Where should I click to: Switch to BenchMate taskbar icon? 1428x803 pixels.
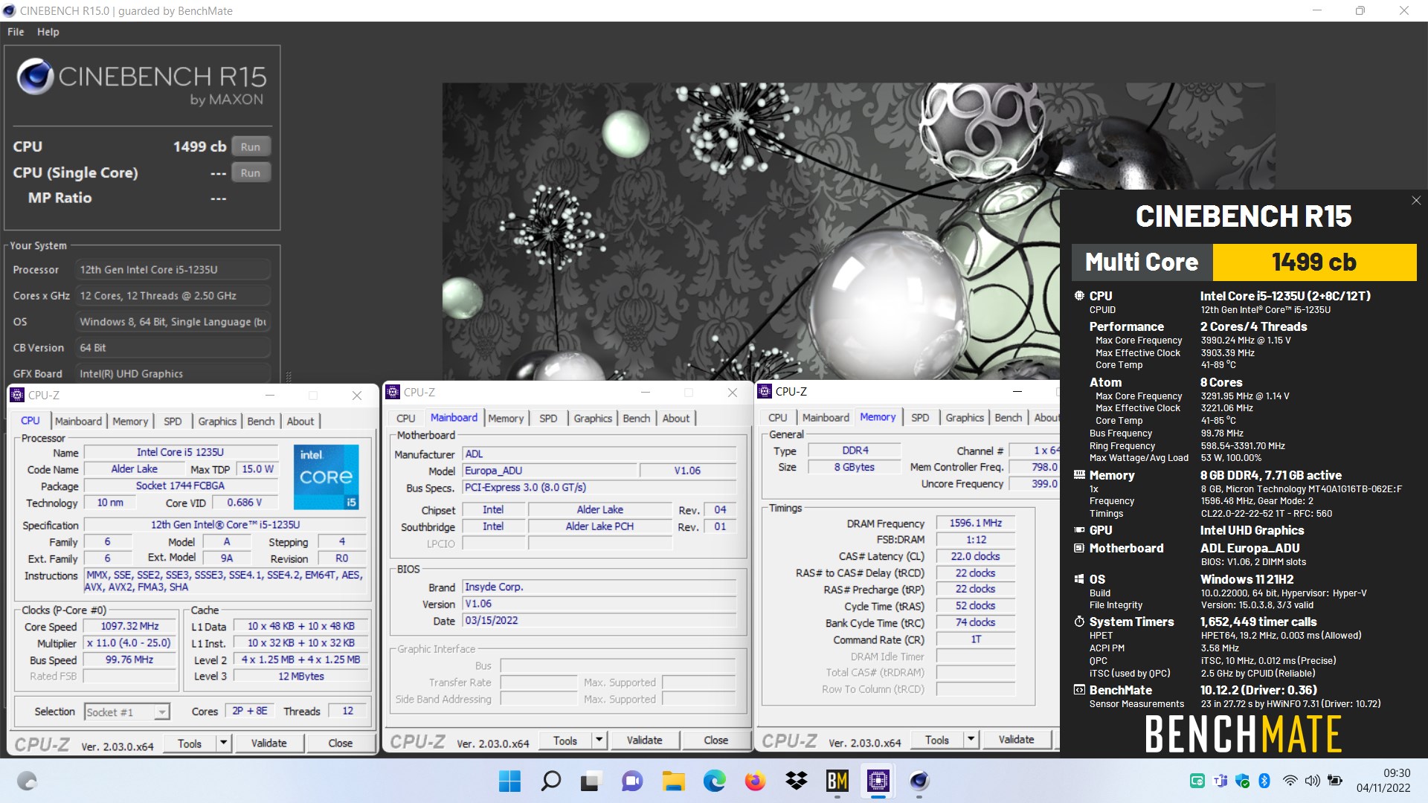point(837,781)
